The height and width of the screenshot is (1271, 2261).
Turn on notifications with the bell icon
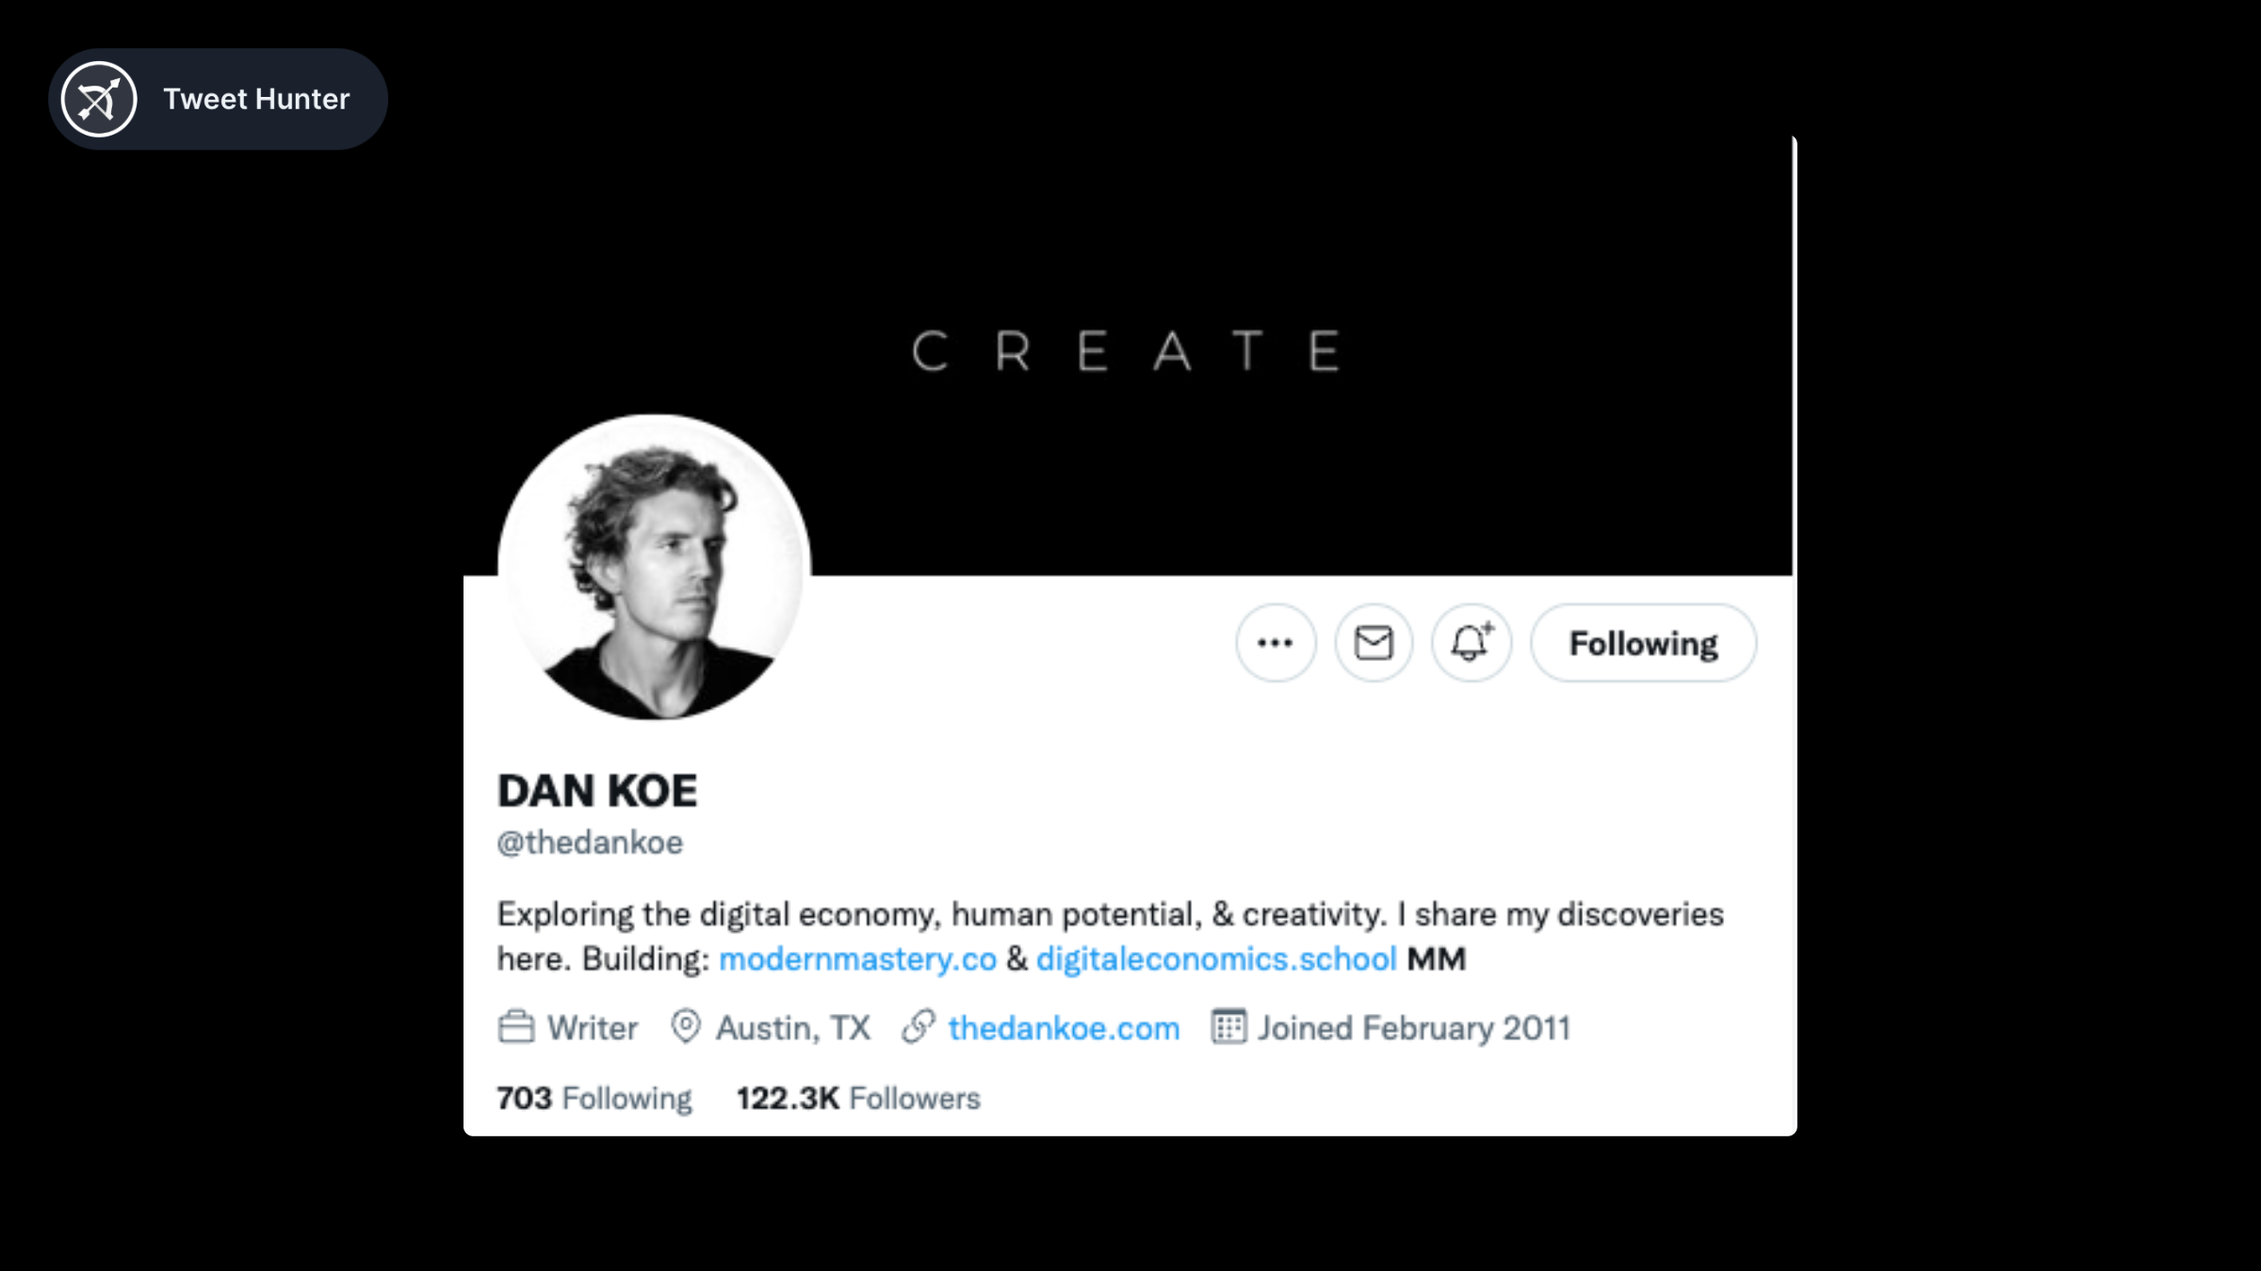pos(1471,643)
